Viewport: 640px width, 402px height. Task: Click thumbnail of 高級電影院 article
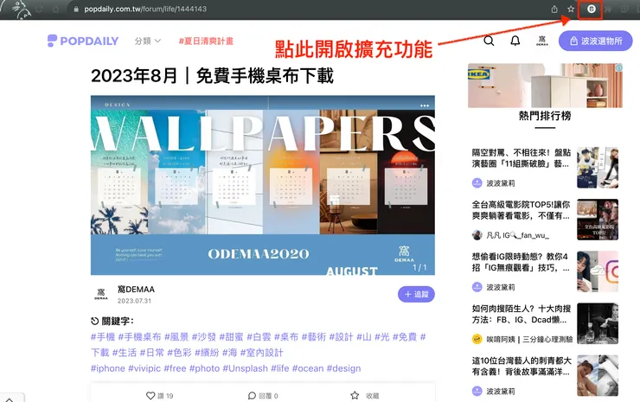tap(598, 220)
